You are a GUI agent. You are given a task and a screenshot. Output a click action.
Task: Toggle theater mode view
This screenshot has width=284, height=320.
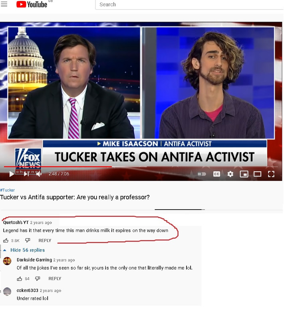(x=257, y=174)
